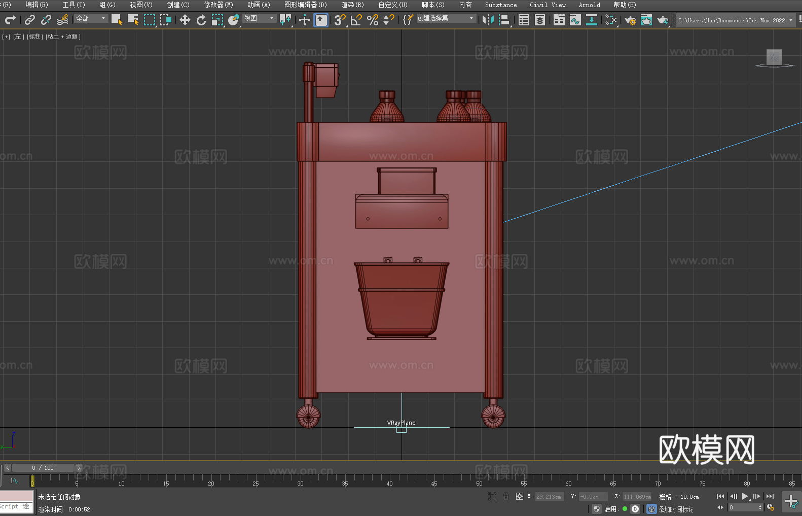Click Isolate Selection toggle

492,496
